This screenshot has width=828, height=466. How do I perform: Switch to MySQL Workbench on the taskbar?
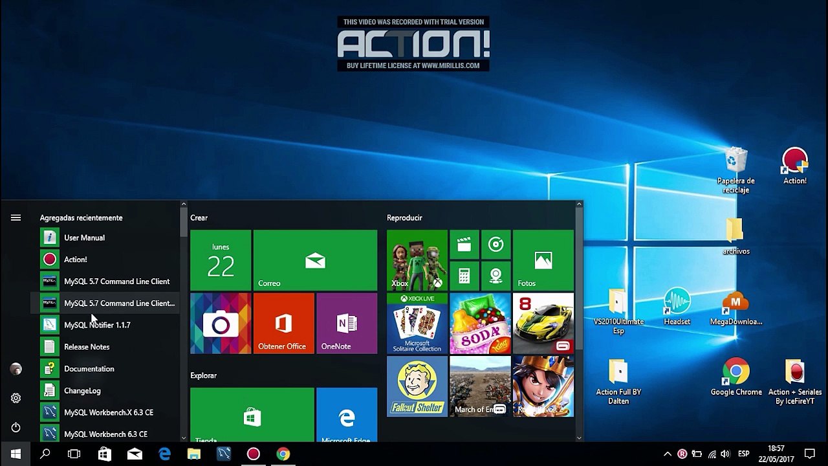coord(224,454)
